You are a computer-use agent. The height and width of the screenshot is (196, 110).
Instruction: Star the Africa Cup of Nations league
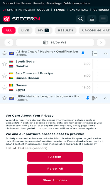coord(5,53)
